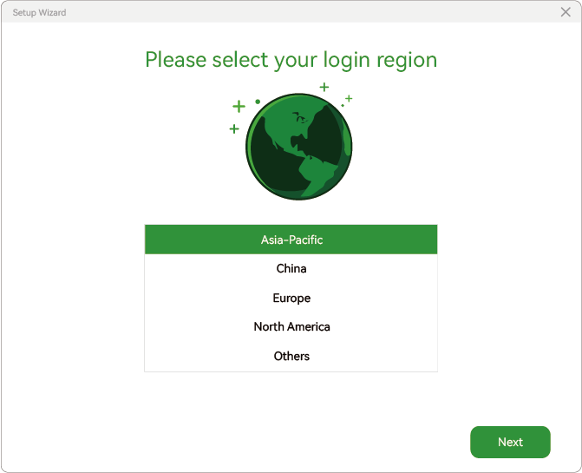Click empty title bar area beside Setup Wizard
This screenshot has width=582, height=473.
297,12
